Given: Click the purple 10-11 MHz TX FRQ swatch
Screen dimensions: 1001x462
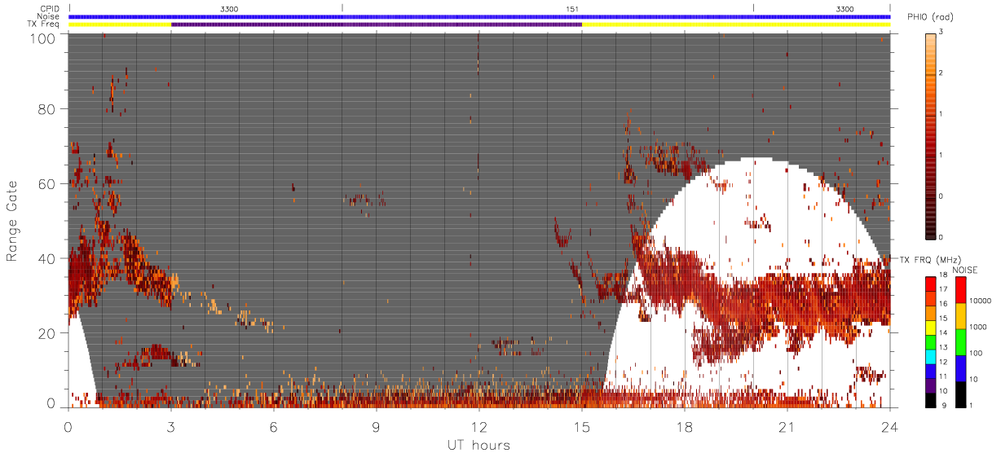Looking at the screenshot, I should [931, 385].
